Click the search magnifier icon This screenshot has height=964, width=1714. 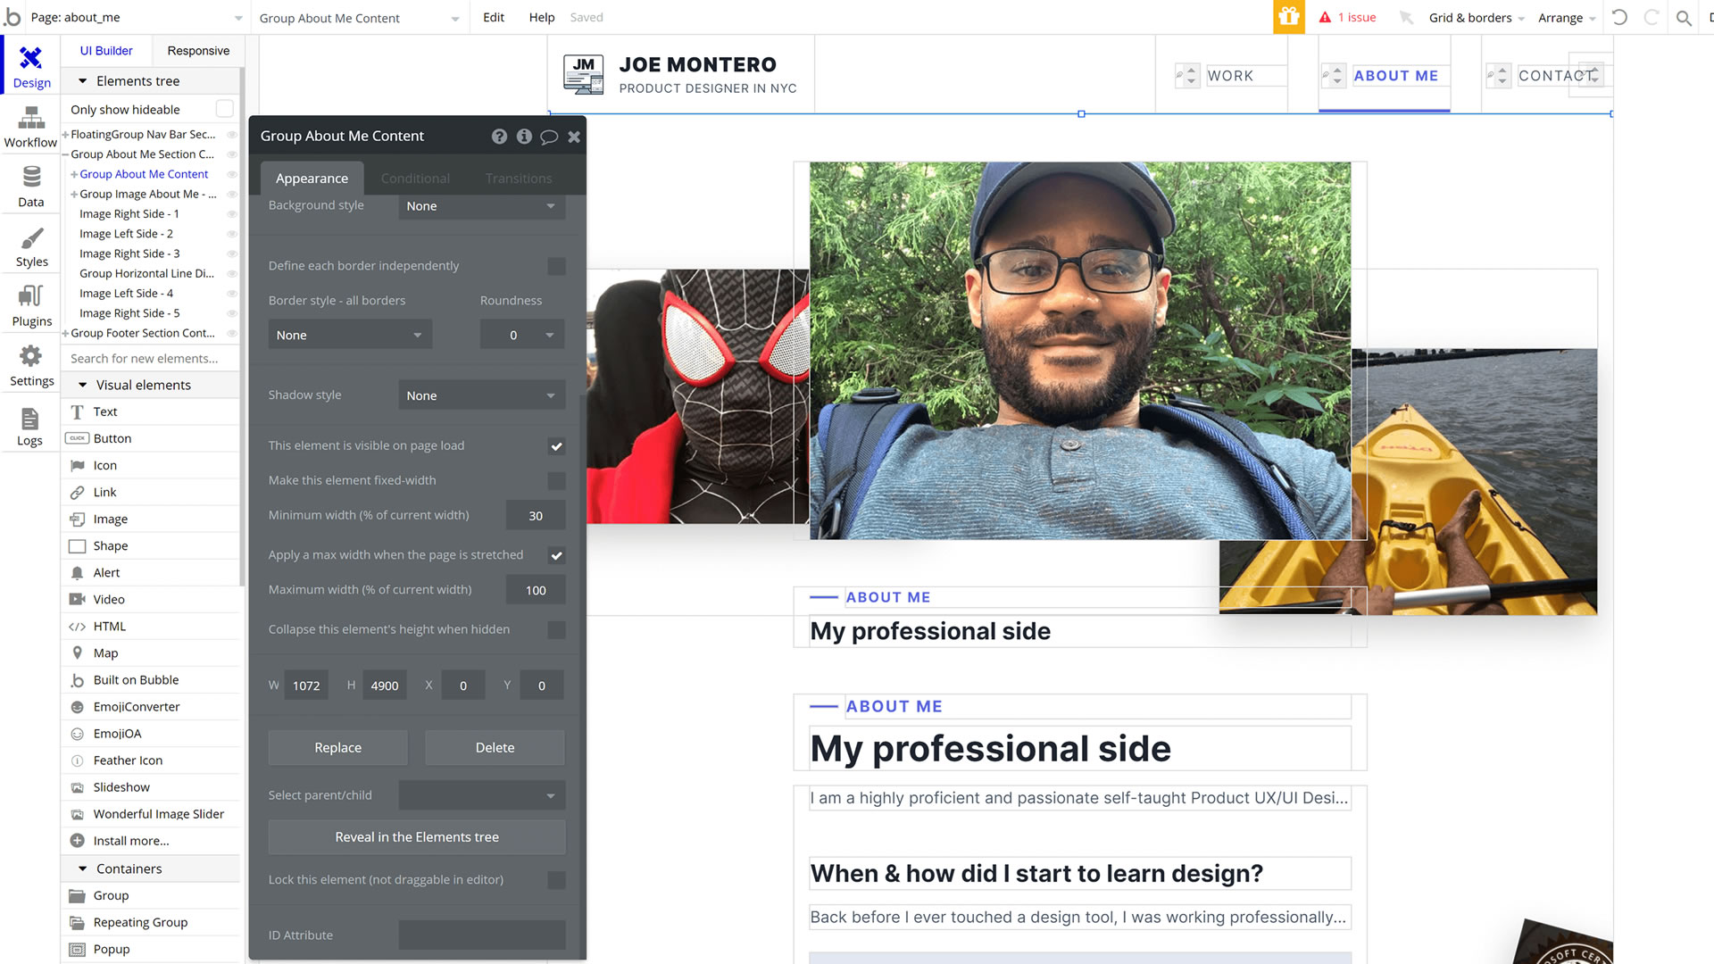tap(1684, 17)
